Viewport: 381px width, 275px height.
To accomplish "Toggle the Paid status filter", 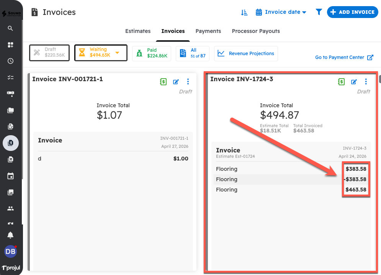I will tap(152, 53).
